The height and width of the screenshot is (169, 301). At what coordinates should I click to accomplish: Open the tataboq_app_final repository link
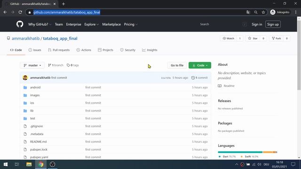[60, 38]
